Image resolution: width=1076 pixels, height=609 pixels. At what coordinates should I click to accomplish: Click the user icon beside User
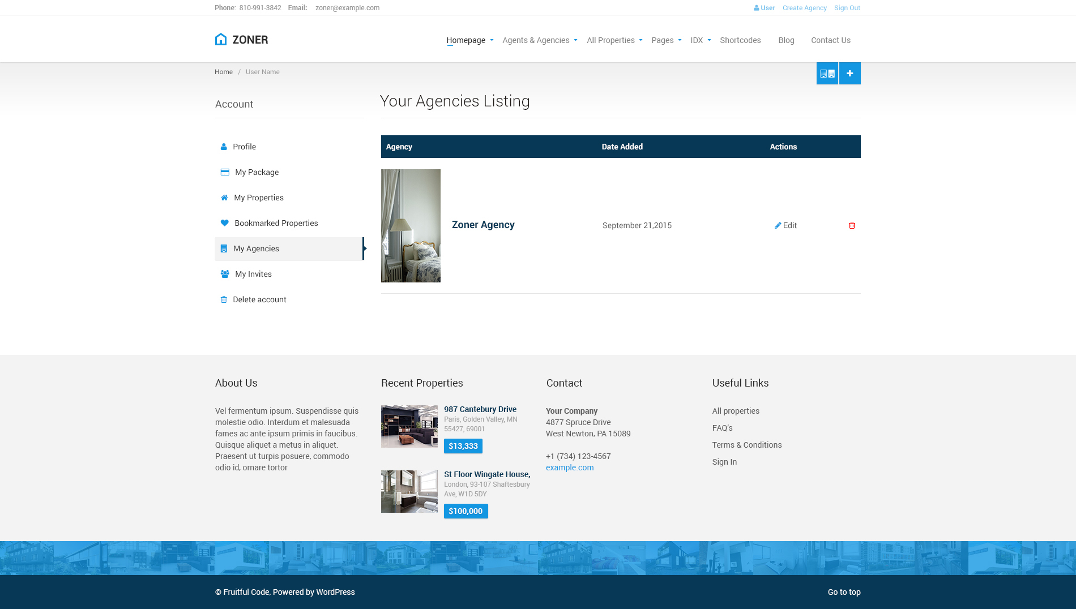point(756,8)
